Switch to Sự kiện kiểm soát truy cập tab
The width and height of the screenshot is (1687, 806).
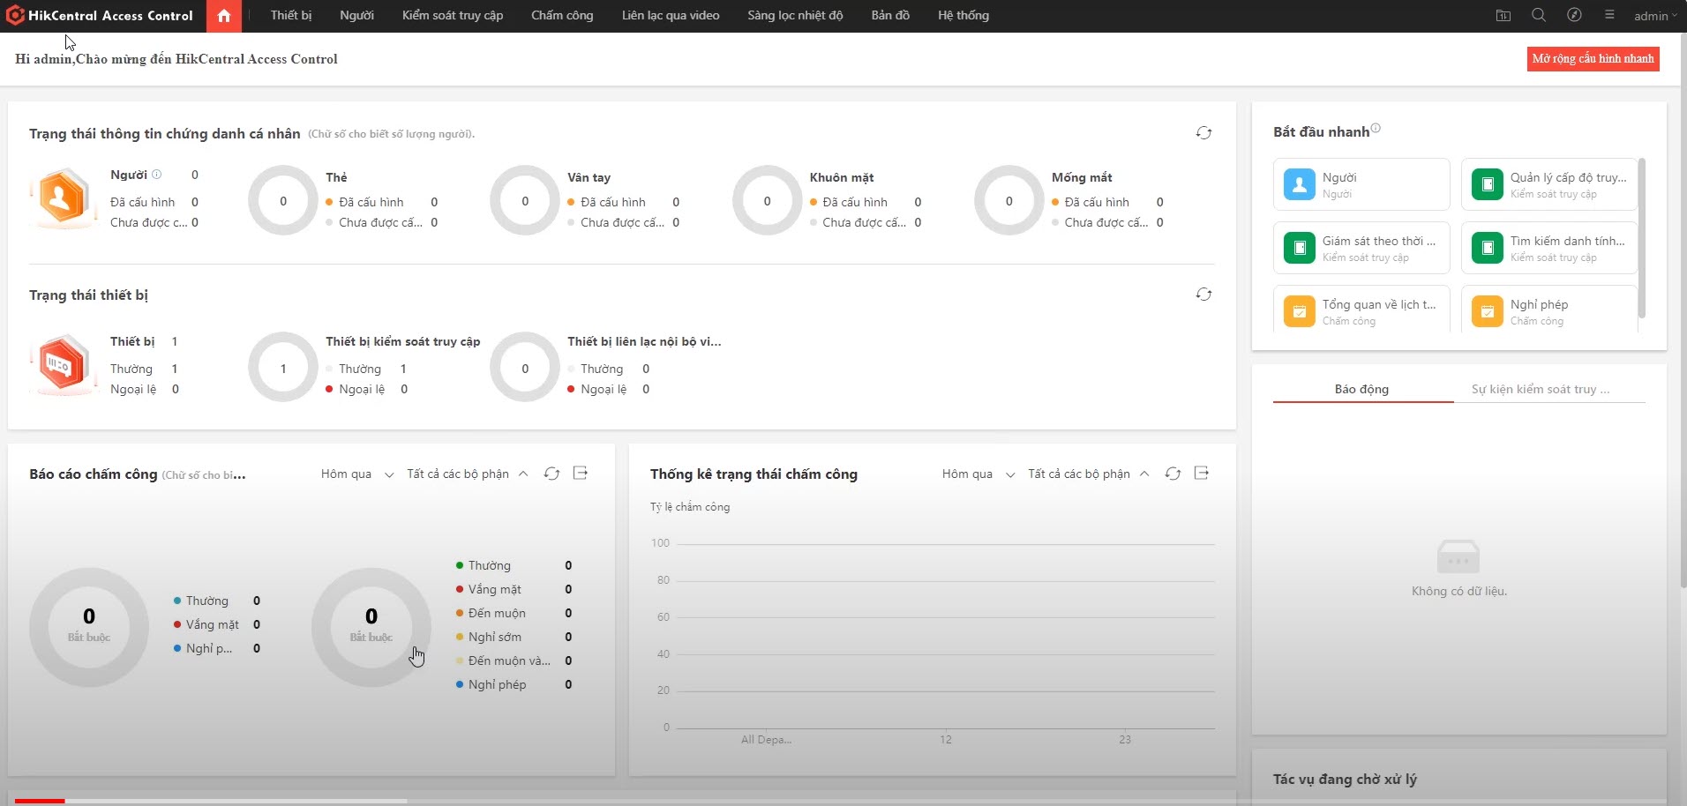(x=1540, y=389)
